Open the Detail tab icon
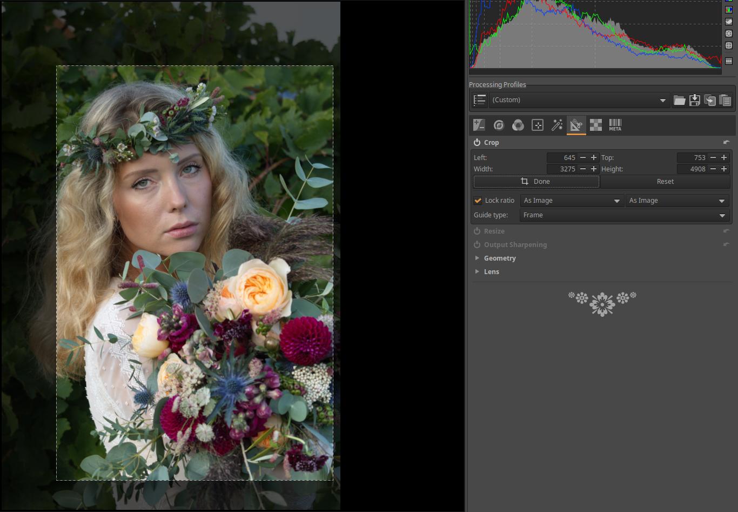Viewport: 738px width, 512px height. pos(499,125)
